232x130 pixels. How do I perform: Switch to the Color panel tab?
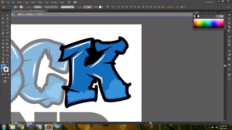coord(196,13)
